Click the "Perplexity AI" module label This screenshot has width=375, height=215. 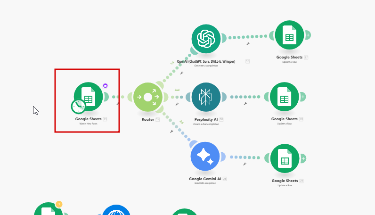point(206,119)
